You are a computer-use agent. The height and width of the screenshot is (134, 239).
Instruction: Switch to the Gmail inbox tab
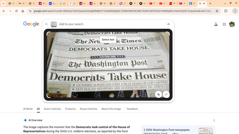click(x=21, y=3)
